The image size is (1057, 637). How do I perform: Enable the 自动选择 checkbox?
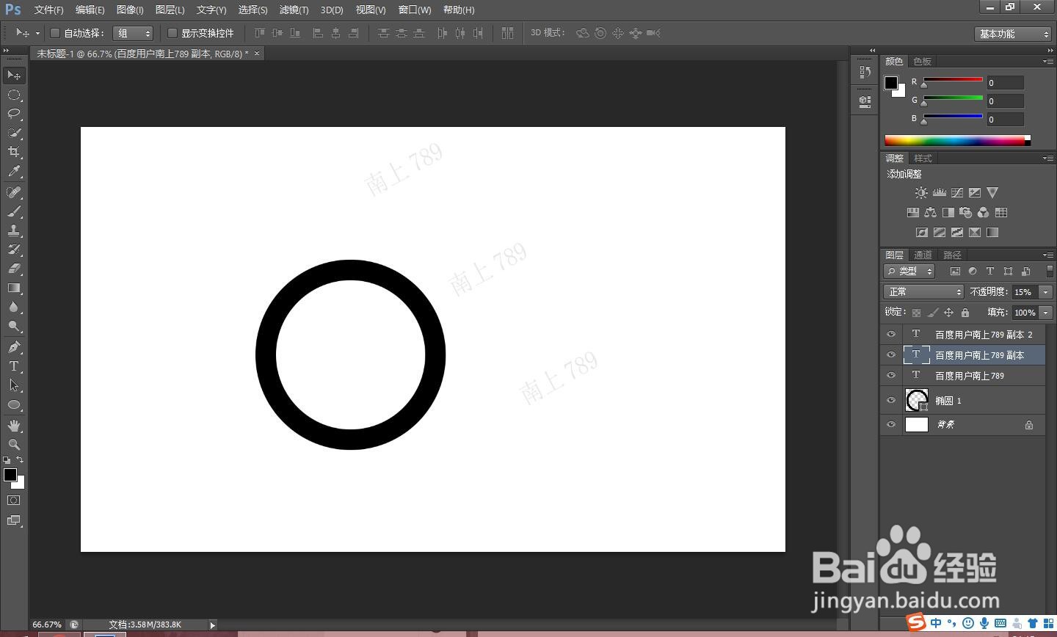pos(54,33)
